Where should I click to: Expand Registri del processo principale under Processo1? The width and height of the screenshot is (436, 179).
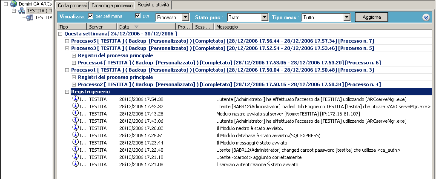[x=74, y=78]
